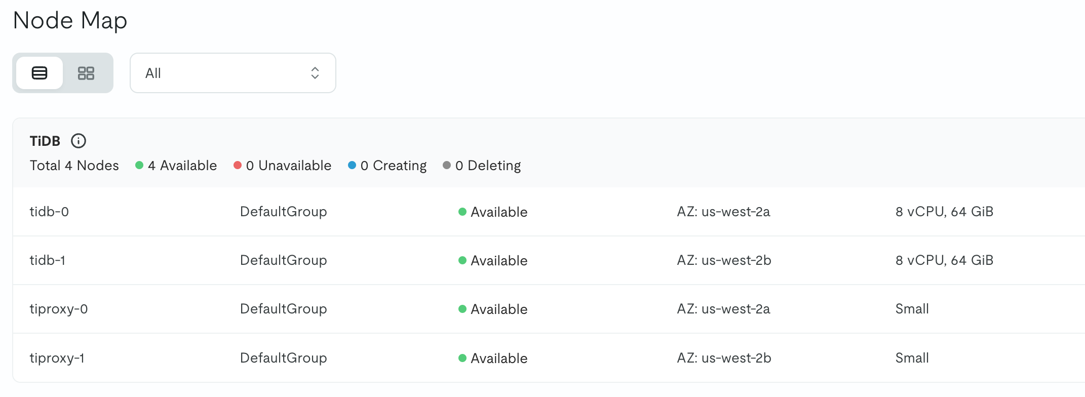
Task: Click the TiDB section heading
Action: click(45, 141)
